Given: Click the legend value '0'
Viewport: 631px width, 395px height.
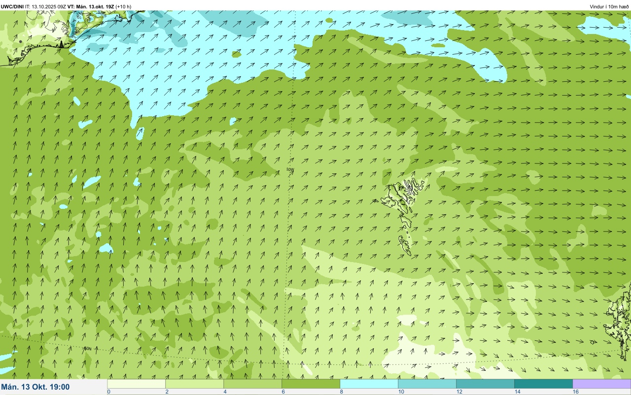Looking at the screenshot, I should coord(108,392).
